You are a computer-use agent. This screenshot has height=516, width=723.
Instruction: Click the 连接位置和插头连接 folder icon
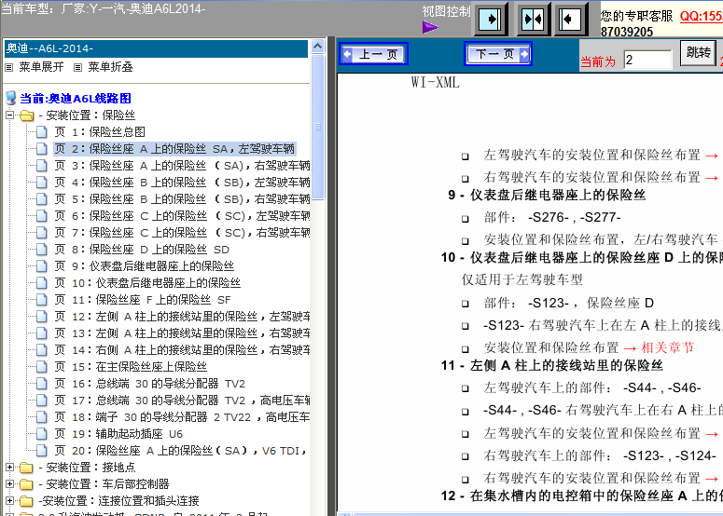(27, 501)
